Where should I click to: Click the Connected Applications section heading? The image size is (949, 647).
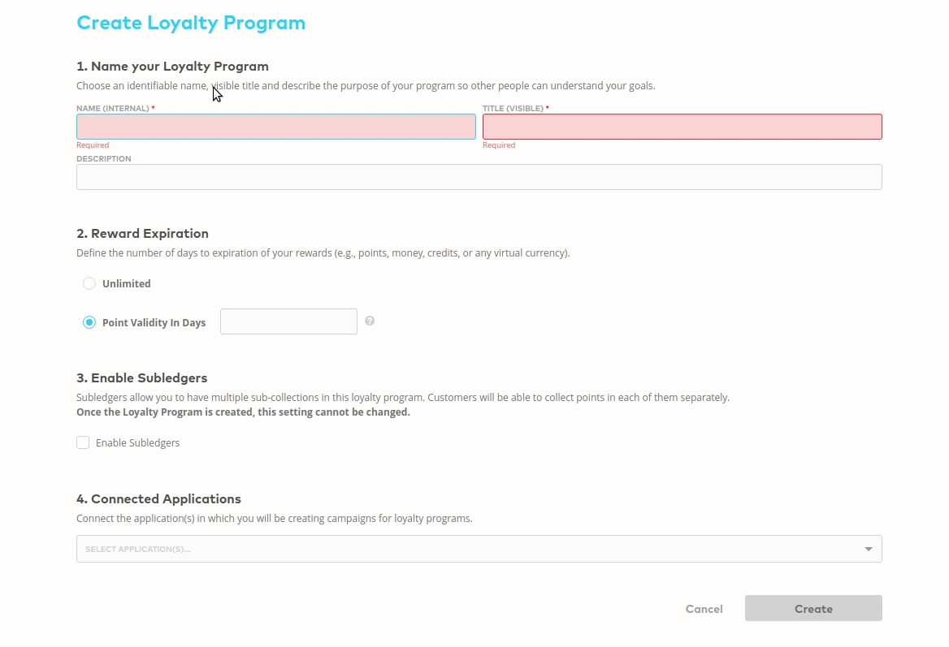158,498
